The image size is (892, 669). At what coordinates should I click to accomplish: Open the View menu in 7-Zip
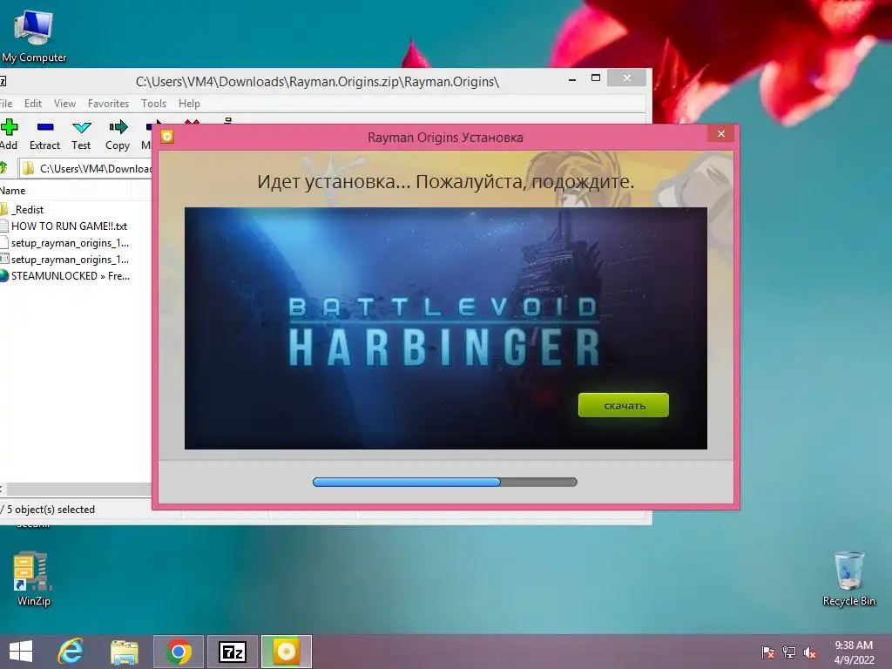tap(64, 104)
